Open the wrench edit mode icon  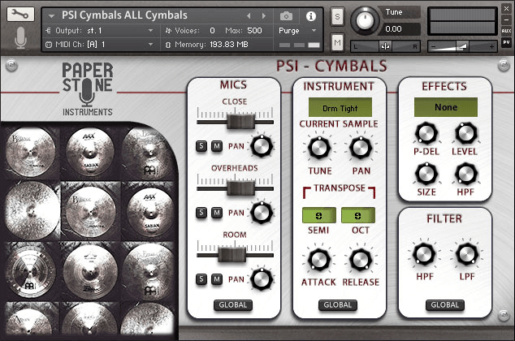point(20,14)
